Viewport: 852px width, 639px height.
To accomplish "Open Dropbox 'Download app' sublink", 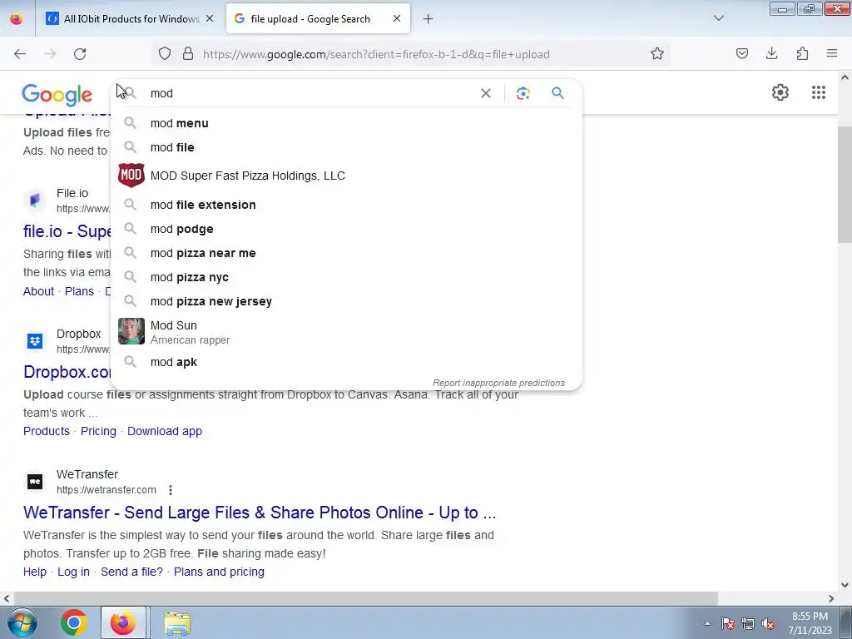I will [165, 431].
